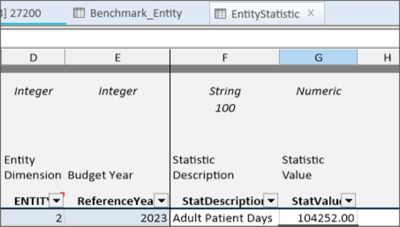Select the 104252.00 value cell
Screen dimensions: 400x227
pyautogui.click(x=318, y=219)
